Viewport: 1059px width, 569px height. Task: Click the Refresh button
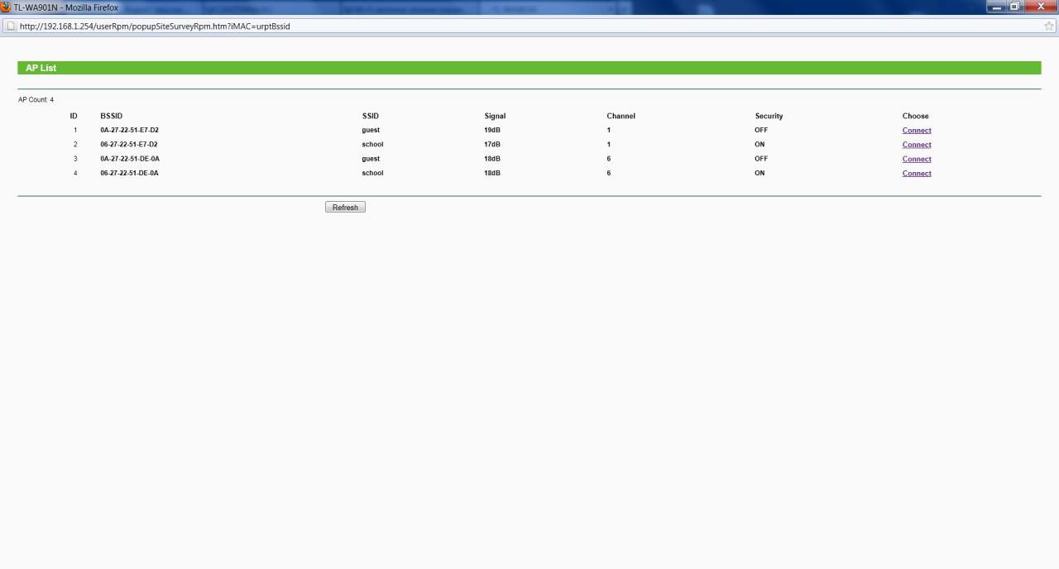pyautogui.click(x=345, y=208)
